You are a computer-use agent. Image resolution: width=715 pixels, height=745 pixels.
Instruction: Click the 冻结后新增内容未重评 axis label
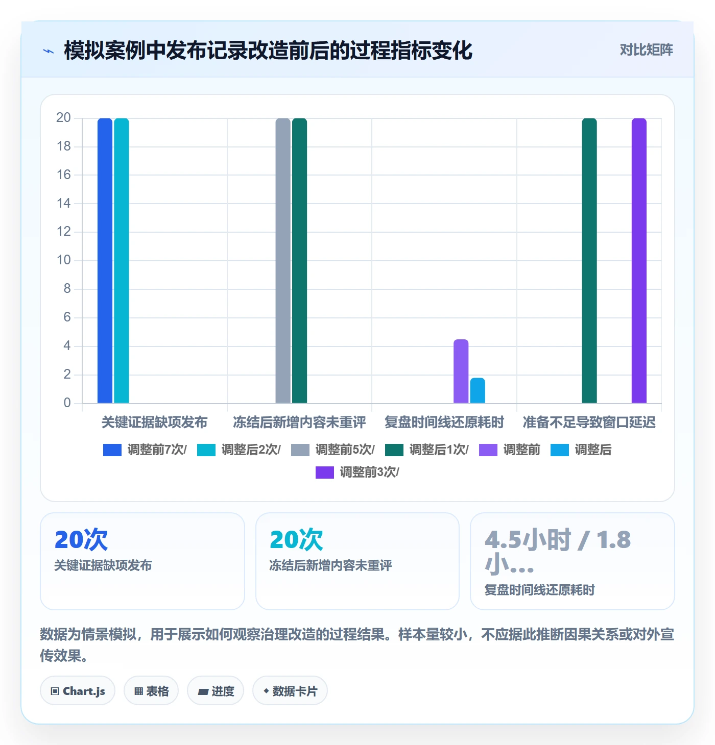(x=299, y=422)
